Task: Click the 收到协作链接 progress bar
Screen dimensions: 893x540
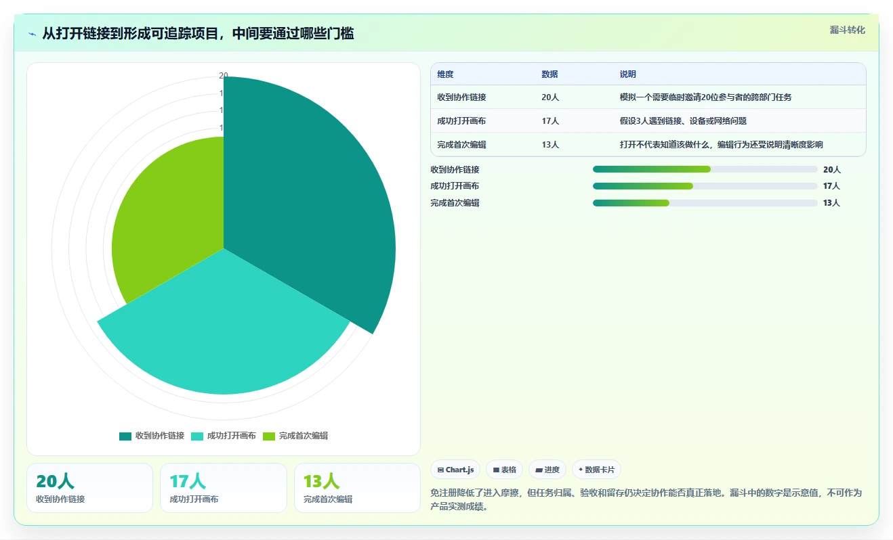Action: tap(705, 169)
